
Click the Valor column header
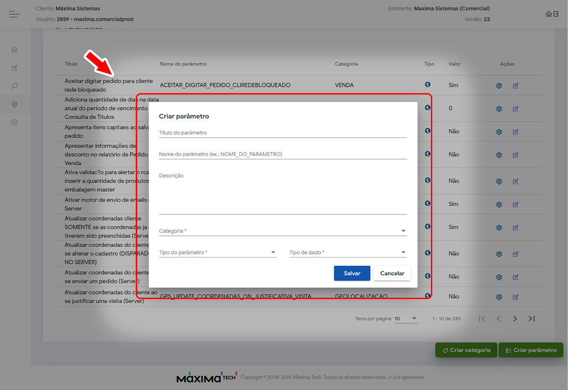click(455, 64)
